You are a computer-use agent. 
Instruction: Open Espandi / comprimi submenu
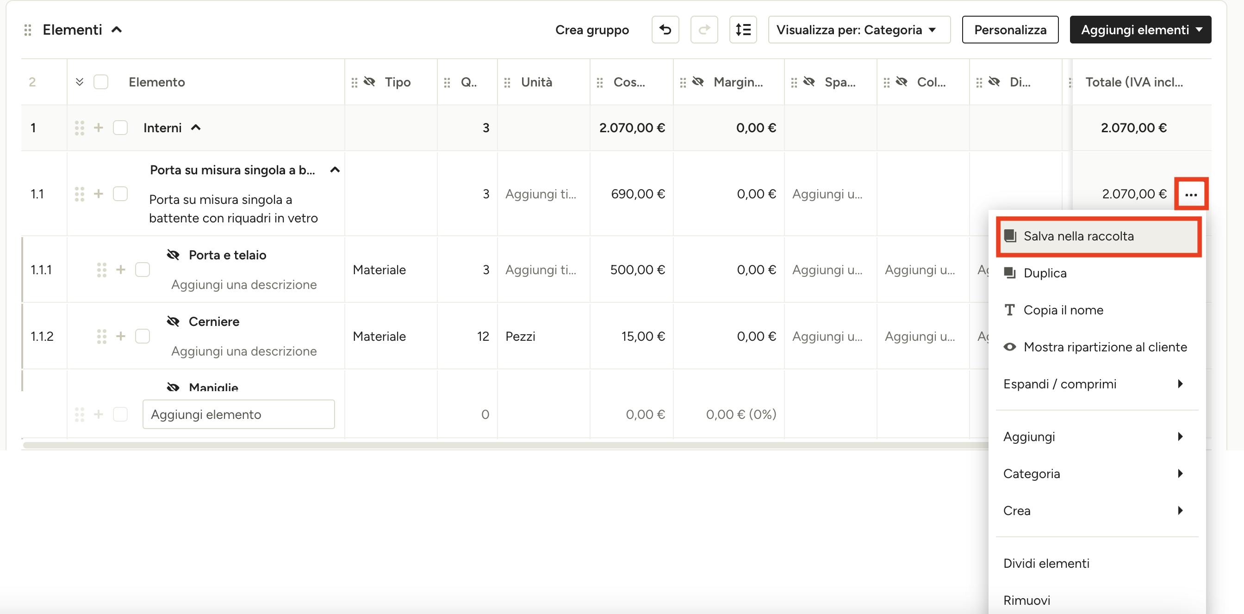pos(1097,384)
